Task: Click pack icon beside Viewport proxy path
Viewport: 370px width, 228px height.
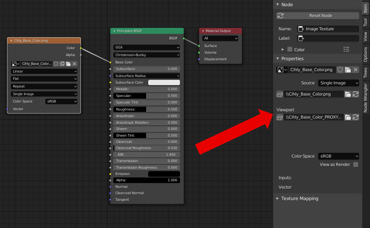Action: (x=280, y=117)
